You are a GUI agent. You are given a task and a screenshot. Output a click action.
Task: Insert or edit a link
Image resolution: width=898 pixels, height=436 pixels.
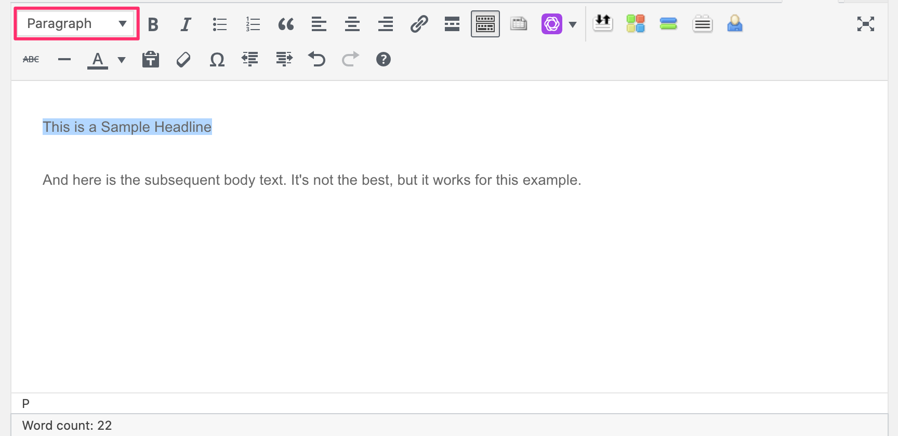point(419,24)
